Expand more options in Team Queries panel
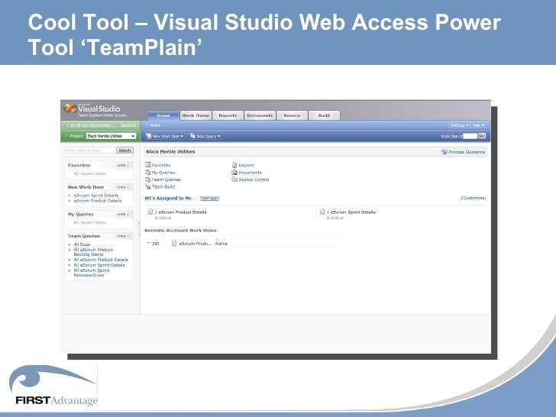 tap(123, 236)
